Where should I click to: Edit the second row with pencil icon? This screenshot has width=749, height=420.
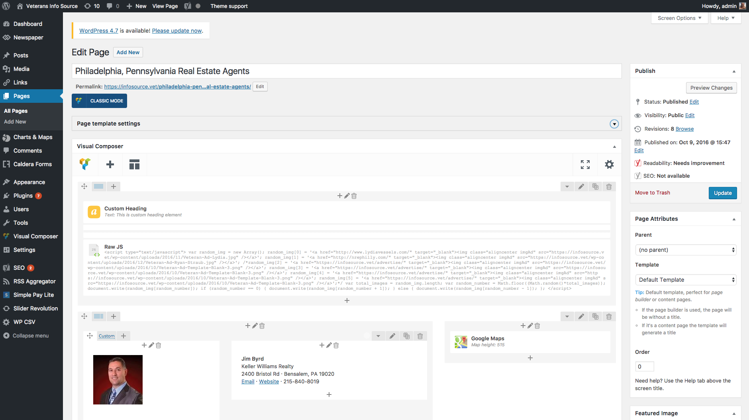[x=581, y=316]
